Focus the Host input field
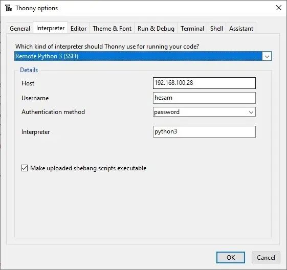Viewport: 287px width, 270px height. tap(204, 83)
